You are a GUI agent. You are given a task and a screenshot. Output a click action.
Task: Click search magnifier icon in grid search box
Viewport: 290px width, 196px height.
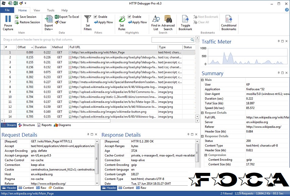tap(192, 40)
